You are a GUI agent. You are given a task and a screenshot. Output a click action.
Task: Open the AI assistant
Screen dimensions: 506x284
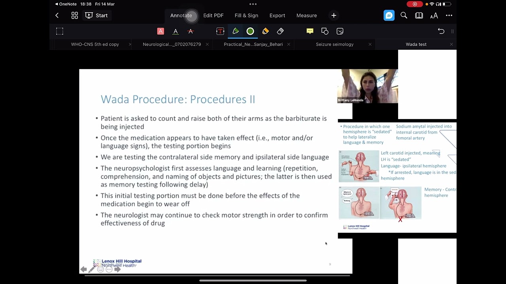pos(389,15)
